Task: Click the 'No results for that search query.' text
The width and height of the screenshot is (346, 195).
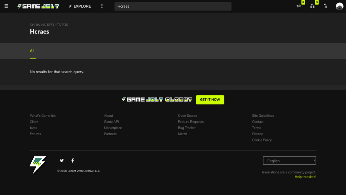Action: click(57, 72)
